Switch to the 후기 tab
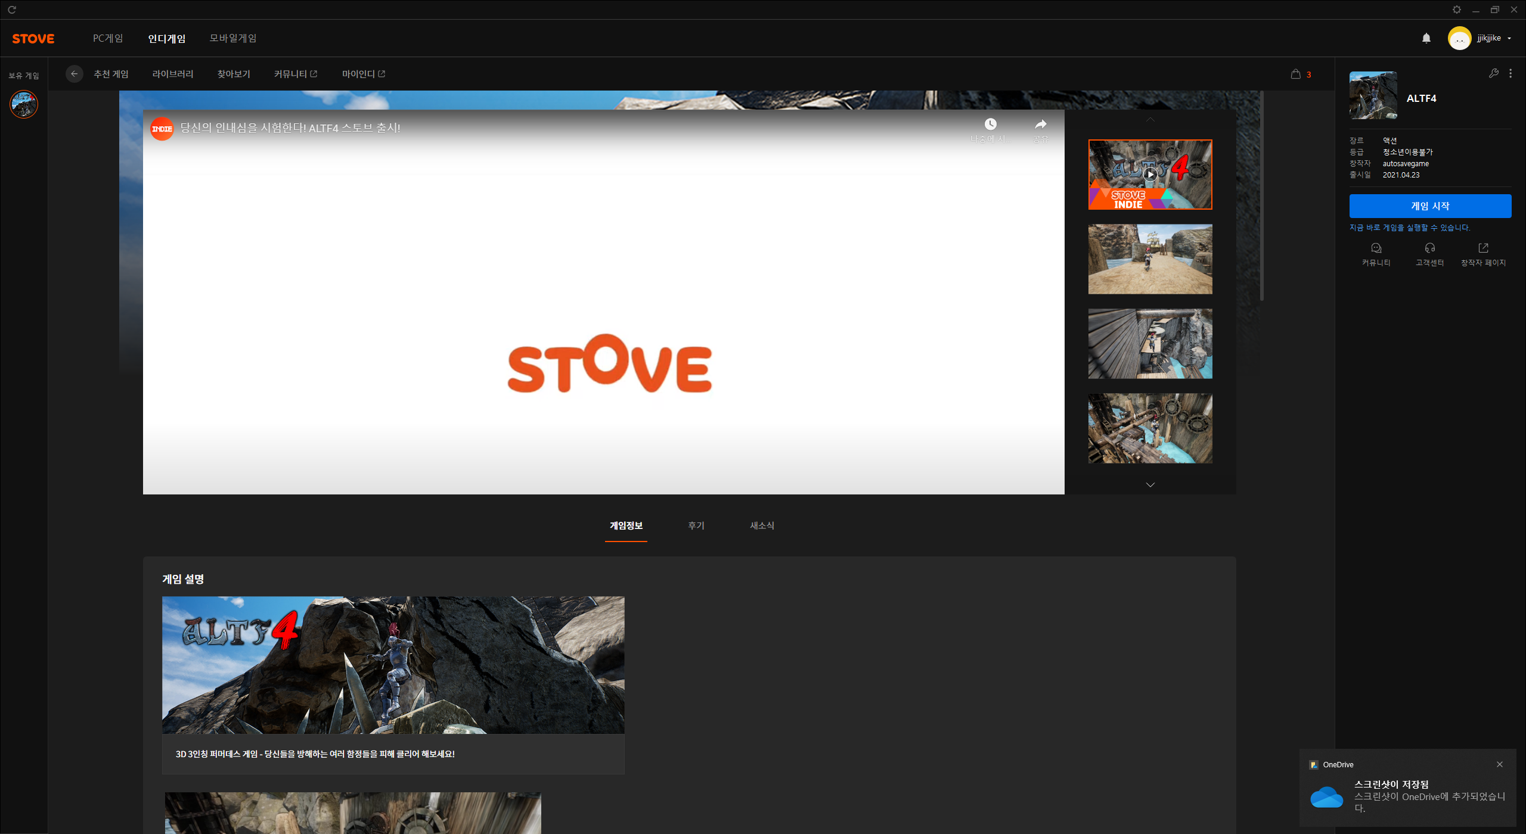Viewport: 1526px width, 834px height. [x=696, y=525]
